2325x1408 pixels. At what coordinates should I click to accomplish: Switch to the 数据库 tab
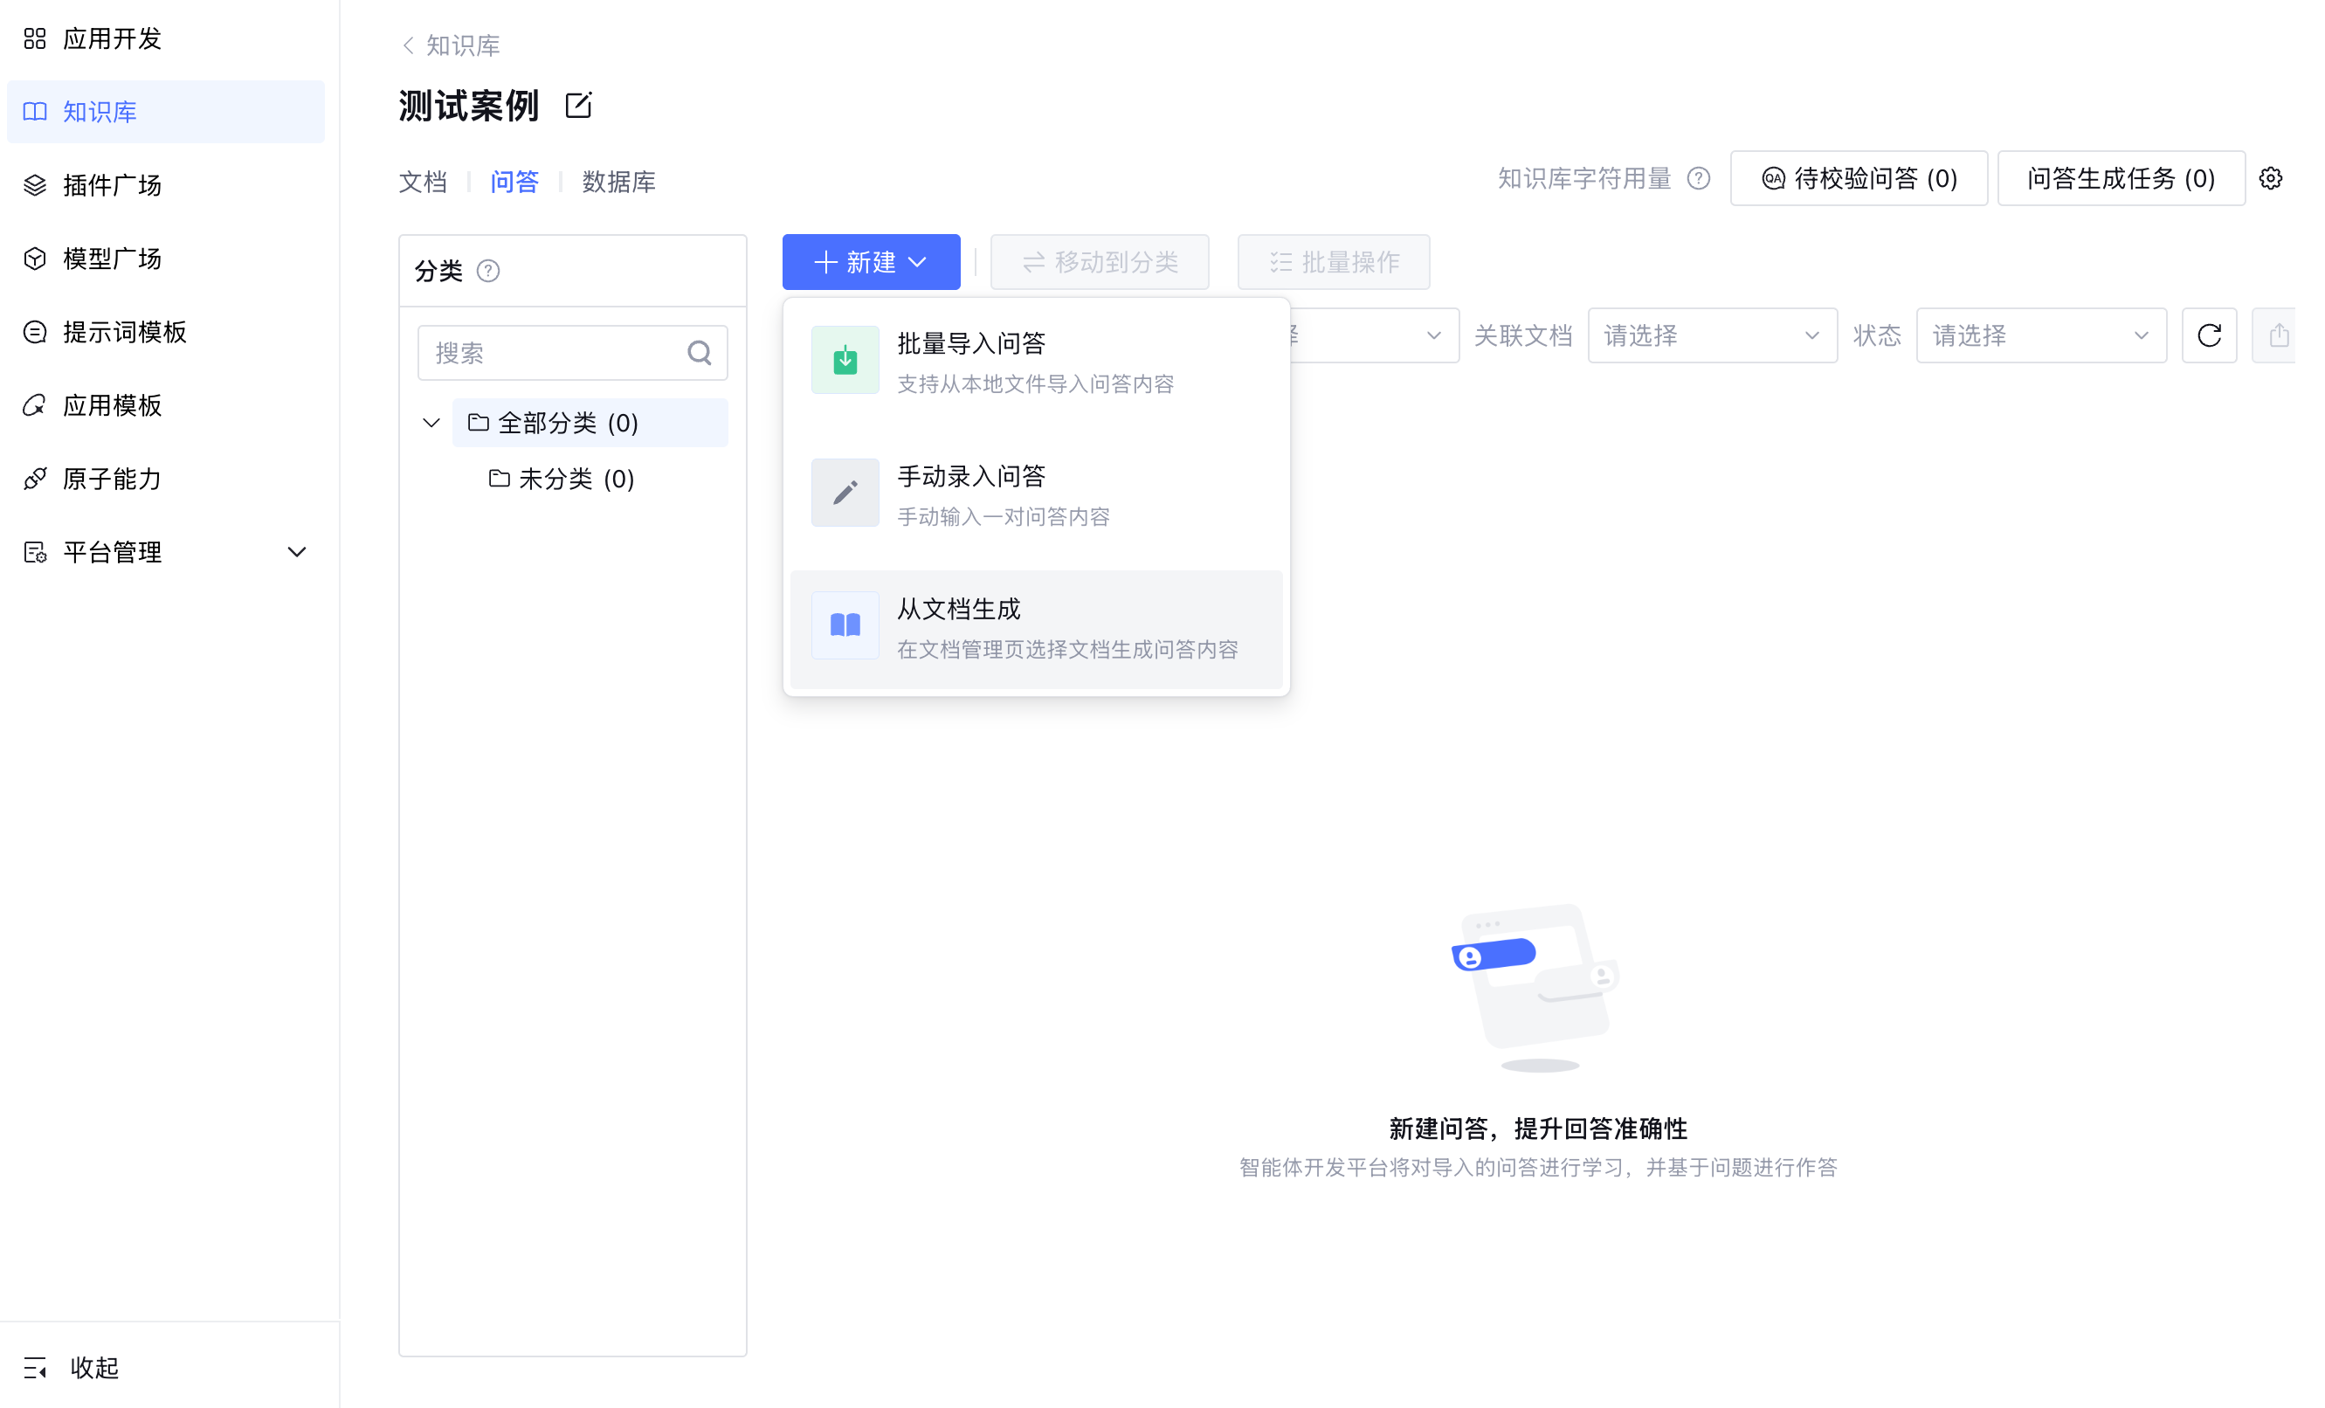click(x=618, y=181)
